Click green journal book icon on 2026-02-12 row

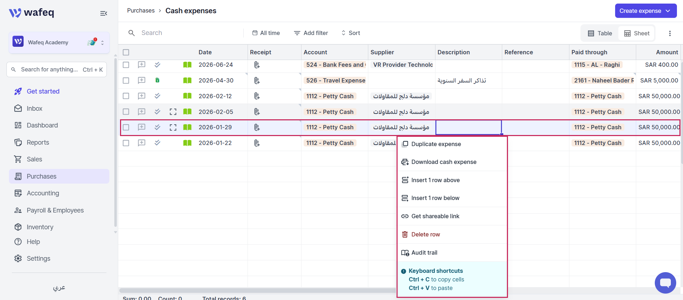pyautogui.click(x=187, y=96)
